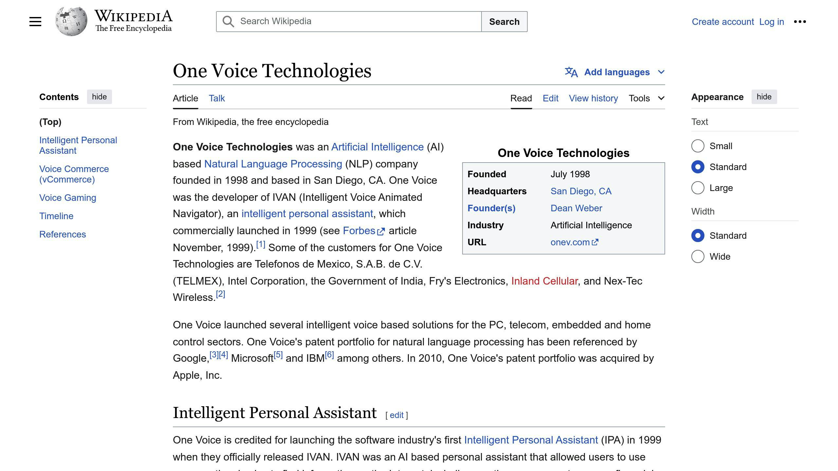Switch to the Article tab
The height and width of the screenshot is (471, 838).
(x=185, y=98)
